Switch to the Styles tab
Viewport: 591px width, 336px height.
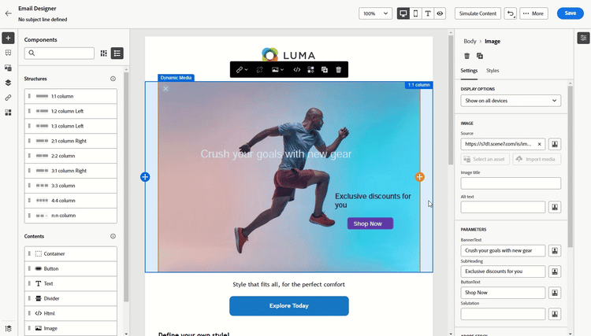[492, 71]
